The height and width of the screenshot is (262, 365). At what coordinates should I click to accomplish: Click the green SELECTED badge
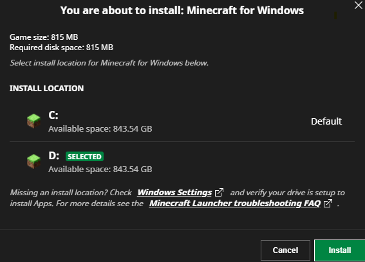[84, 157]
